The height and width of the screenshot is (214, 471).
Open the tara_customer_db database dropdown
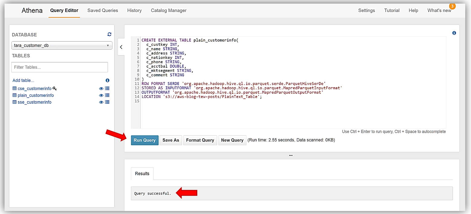click(62, 46)
